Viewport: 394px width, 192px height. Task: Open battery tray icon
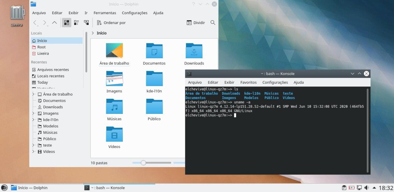pyautogui.click(x=352, y=188)
